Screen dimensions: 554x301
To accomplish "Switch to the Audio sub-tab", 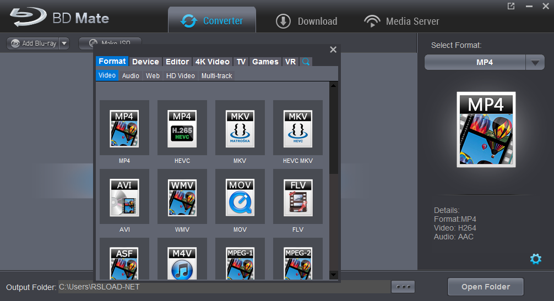I will coord(131,75).
